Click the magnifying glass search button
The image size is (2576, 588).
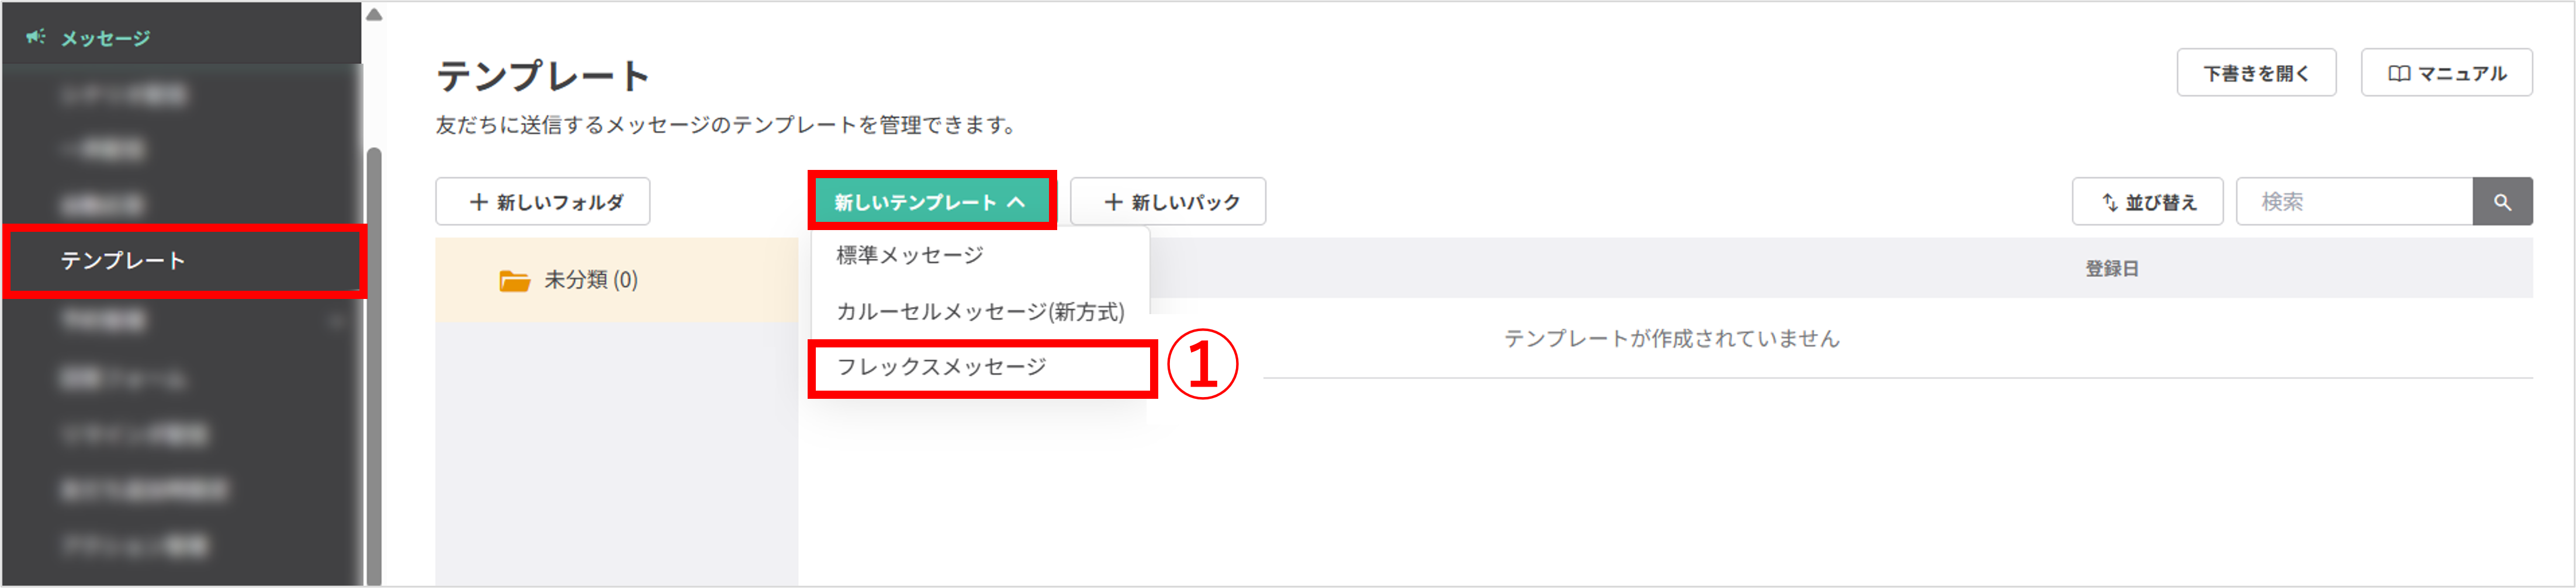point(2502,202)
